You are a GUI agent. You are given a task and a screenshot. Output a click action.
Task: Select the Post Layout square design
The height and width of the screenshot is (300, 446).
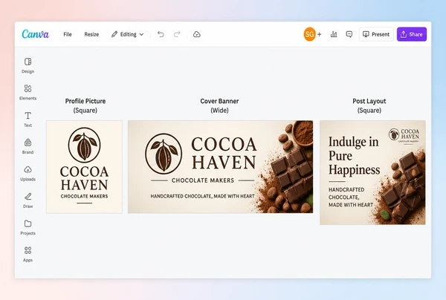tap(372, 172)
